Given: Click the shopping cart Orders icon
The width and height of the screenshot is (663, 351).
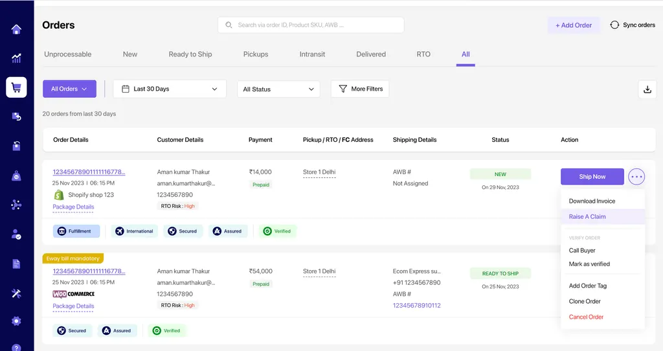Looking at the screenshot, I should pyautogui.click(x=16, y=87).
